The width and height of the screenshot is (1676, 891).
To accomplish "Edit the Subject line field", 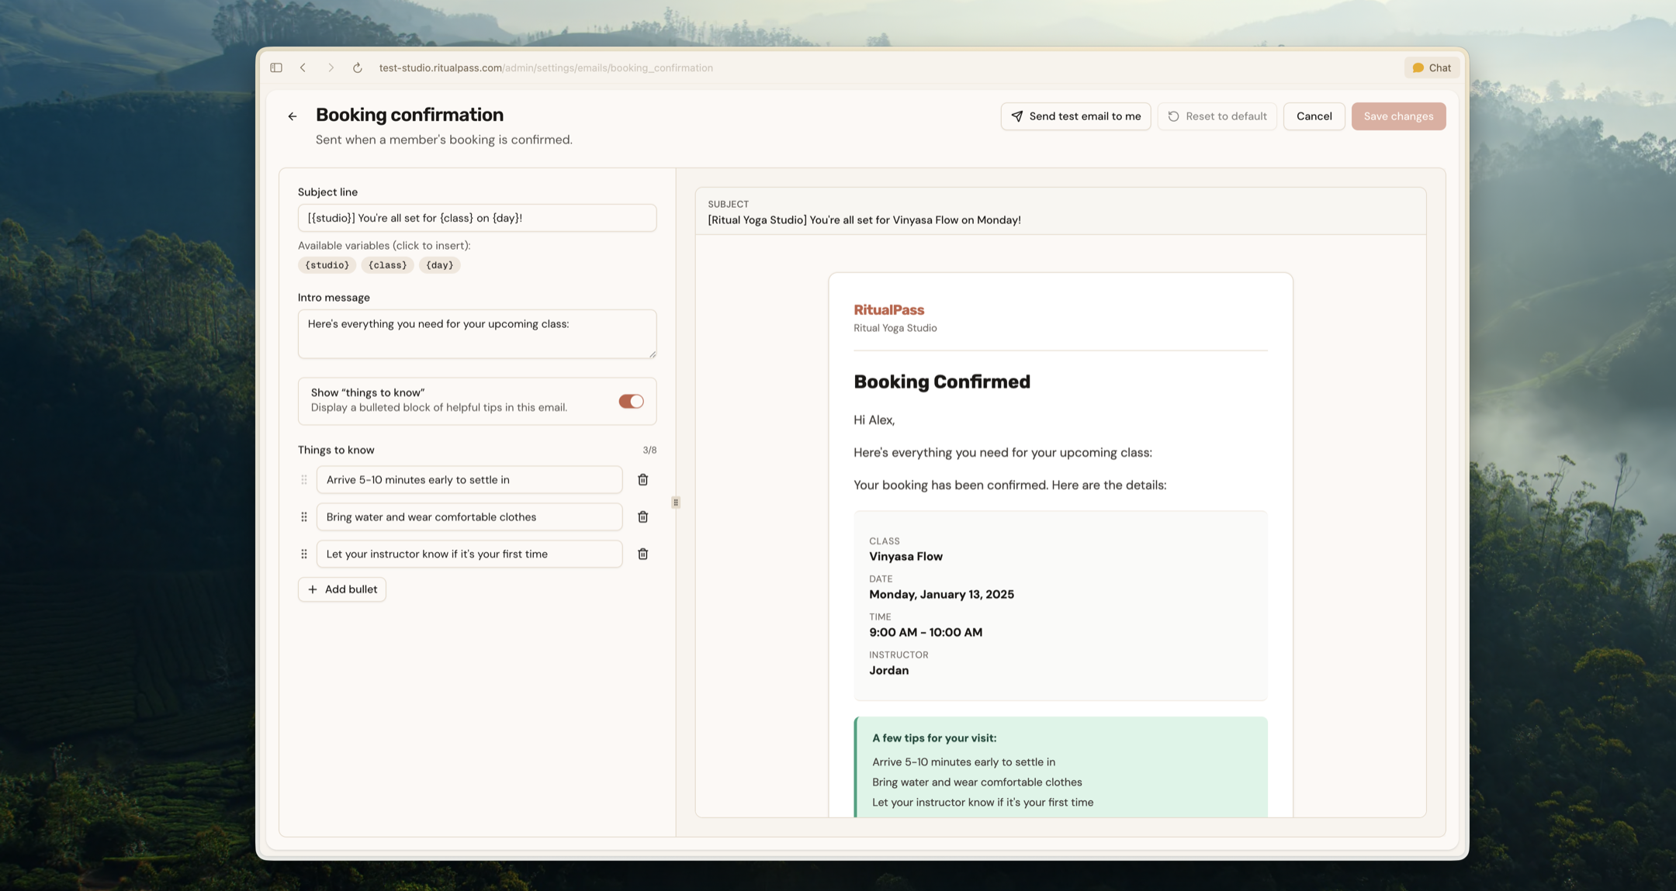I will (x=477, y=218).
